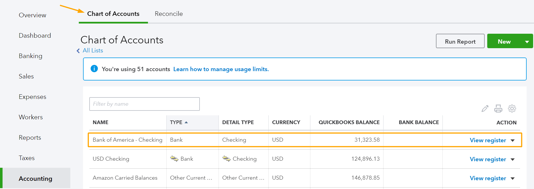This screenshot has width=534, height=189.
Task: Click the back chevron beside All Lists
Action: (78, 51)
